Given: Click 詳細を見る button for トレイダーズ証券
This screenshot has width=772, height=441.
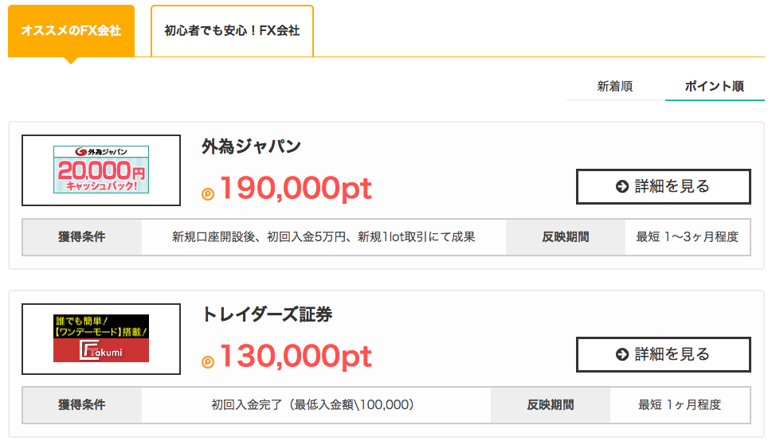Looking at the screenshot, I should 663,354.
